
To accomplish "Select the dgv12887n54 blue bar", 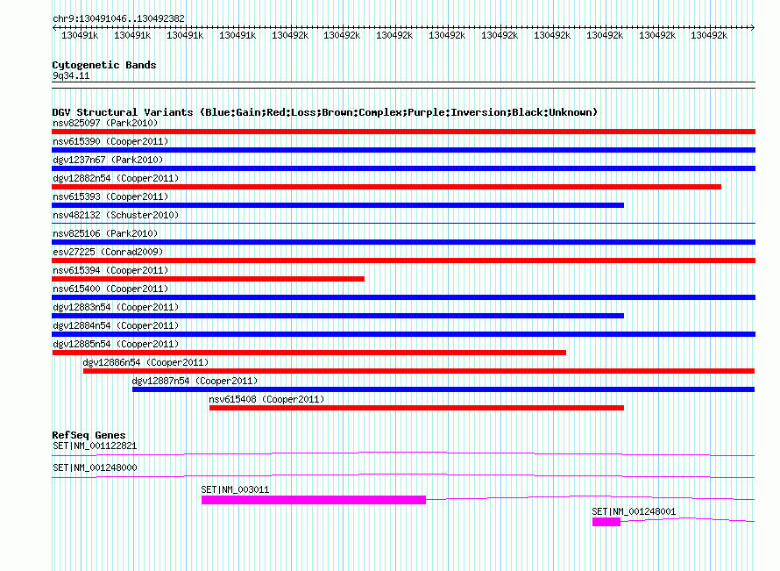I will tap(443, 389).
